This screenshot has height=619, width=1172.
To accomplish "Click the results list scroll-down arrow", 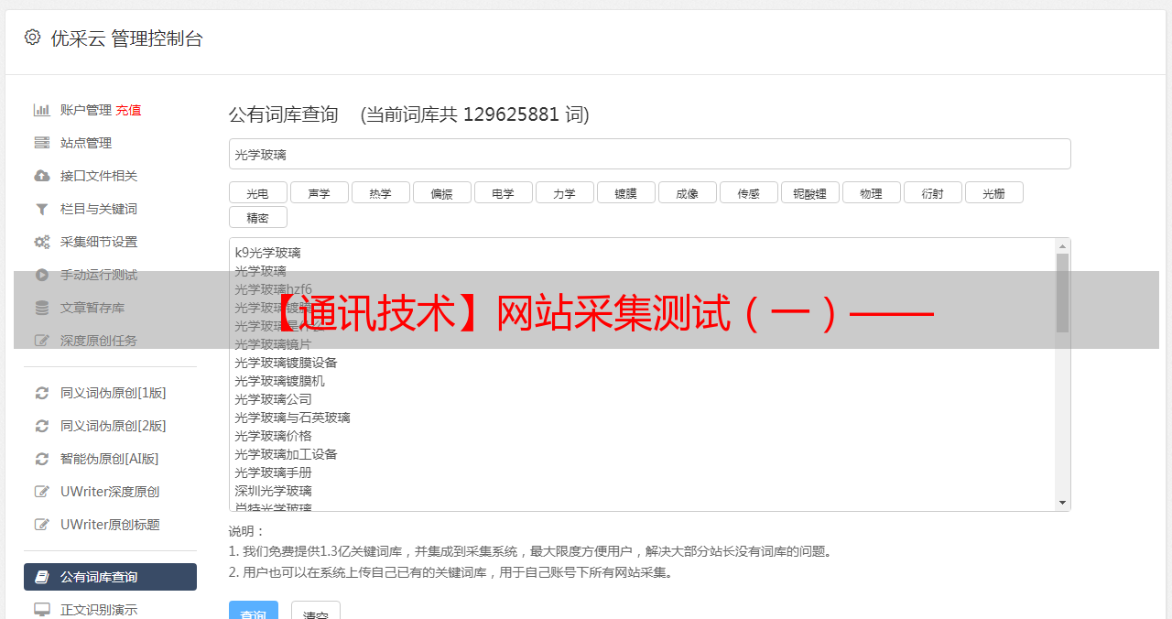I will [1062, 503].
